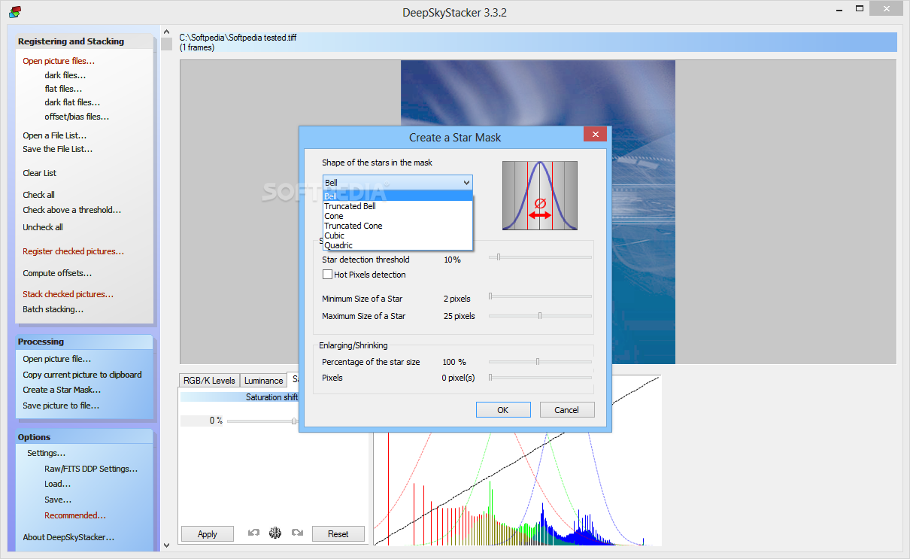Click Copy current picture to clipboard
Image resolution: width=910 pixels, height=559 pixels.
(x=82, y=375)
